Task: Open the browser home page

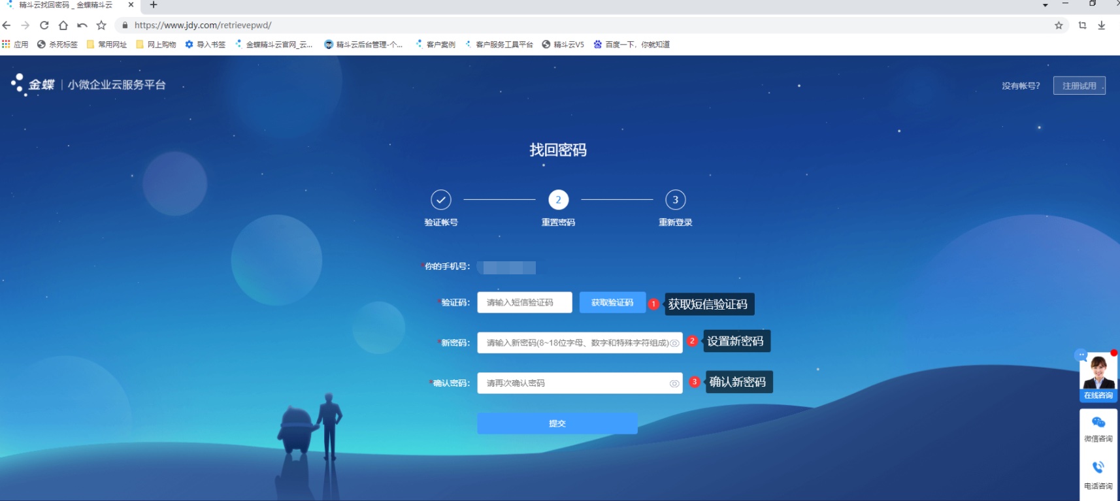Action: coord(63,25)
